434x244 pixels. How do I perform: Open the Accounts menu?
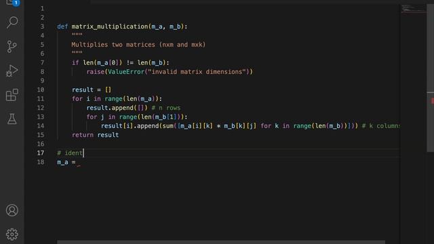(x=12, y=210)
